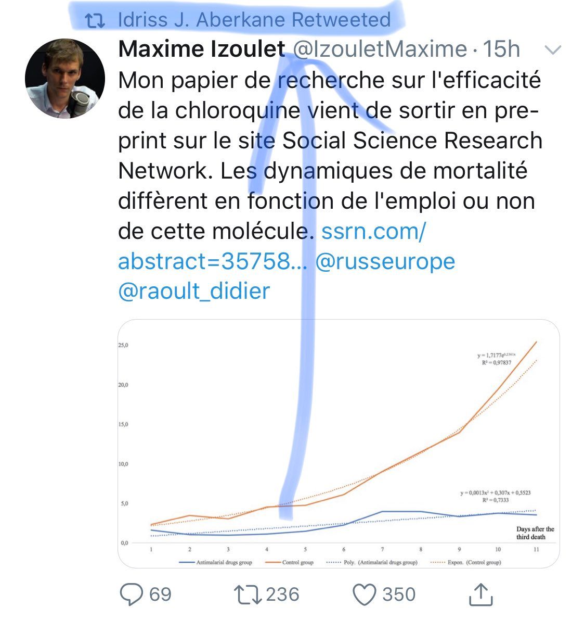Click the 236 retweets count
Image resolution: width=585 pixels, height=620 pixels.
click(282, 594)
